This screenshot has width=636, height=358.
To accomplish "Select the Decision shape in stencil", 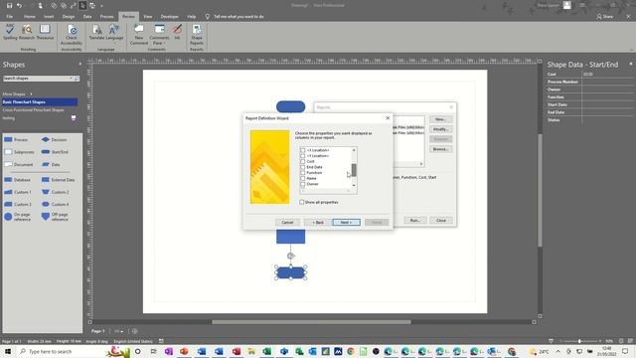I will click(55, 139).
